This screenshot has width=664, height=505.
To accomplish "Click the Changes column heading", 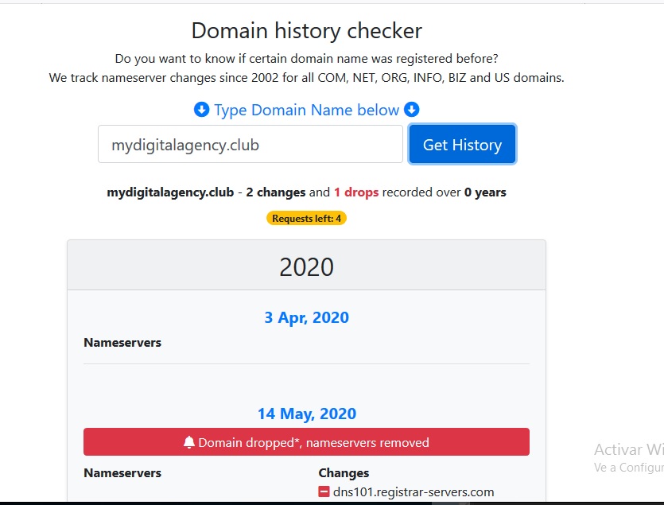I will pyautogui.click(x=344, y=472).
